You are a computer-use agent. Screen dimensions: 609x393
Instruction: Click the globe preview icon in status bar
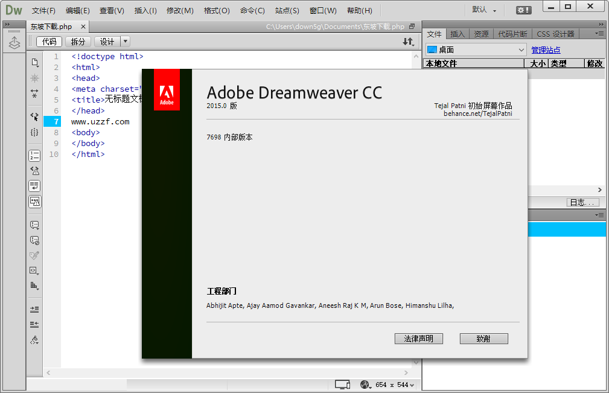click(x=366, y=385)
